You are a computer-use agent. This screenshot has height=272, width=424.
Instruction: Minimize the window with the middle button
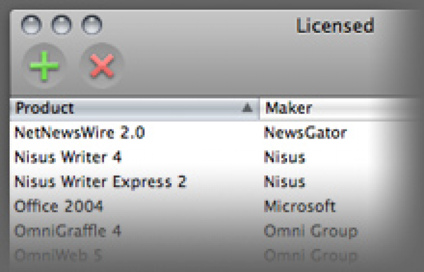point(62,25)
